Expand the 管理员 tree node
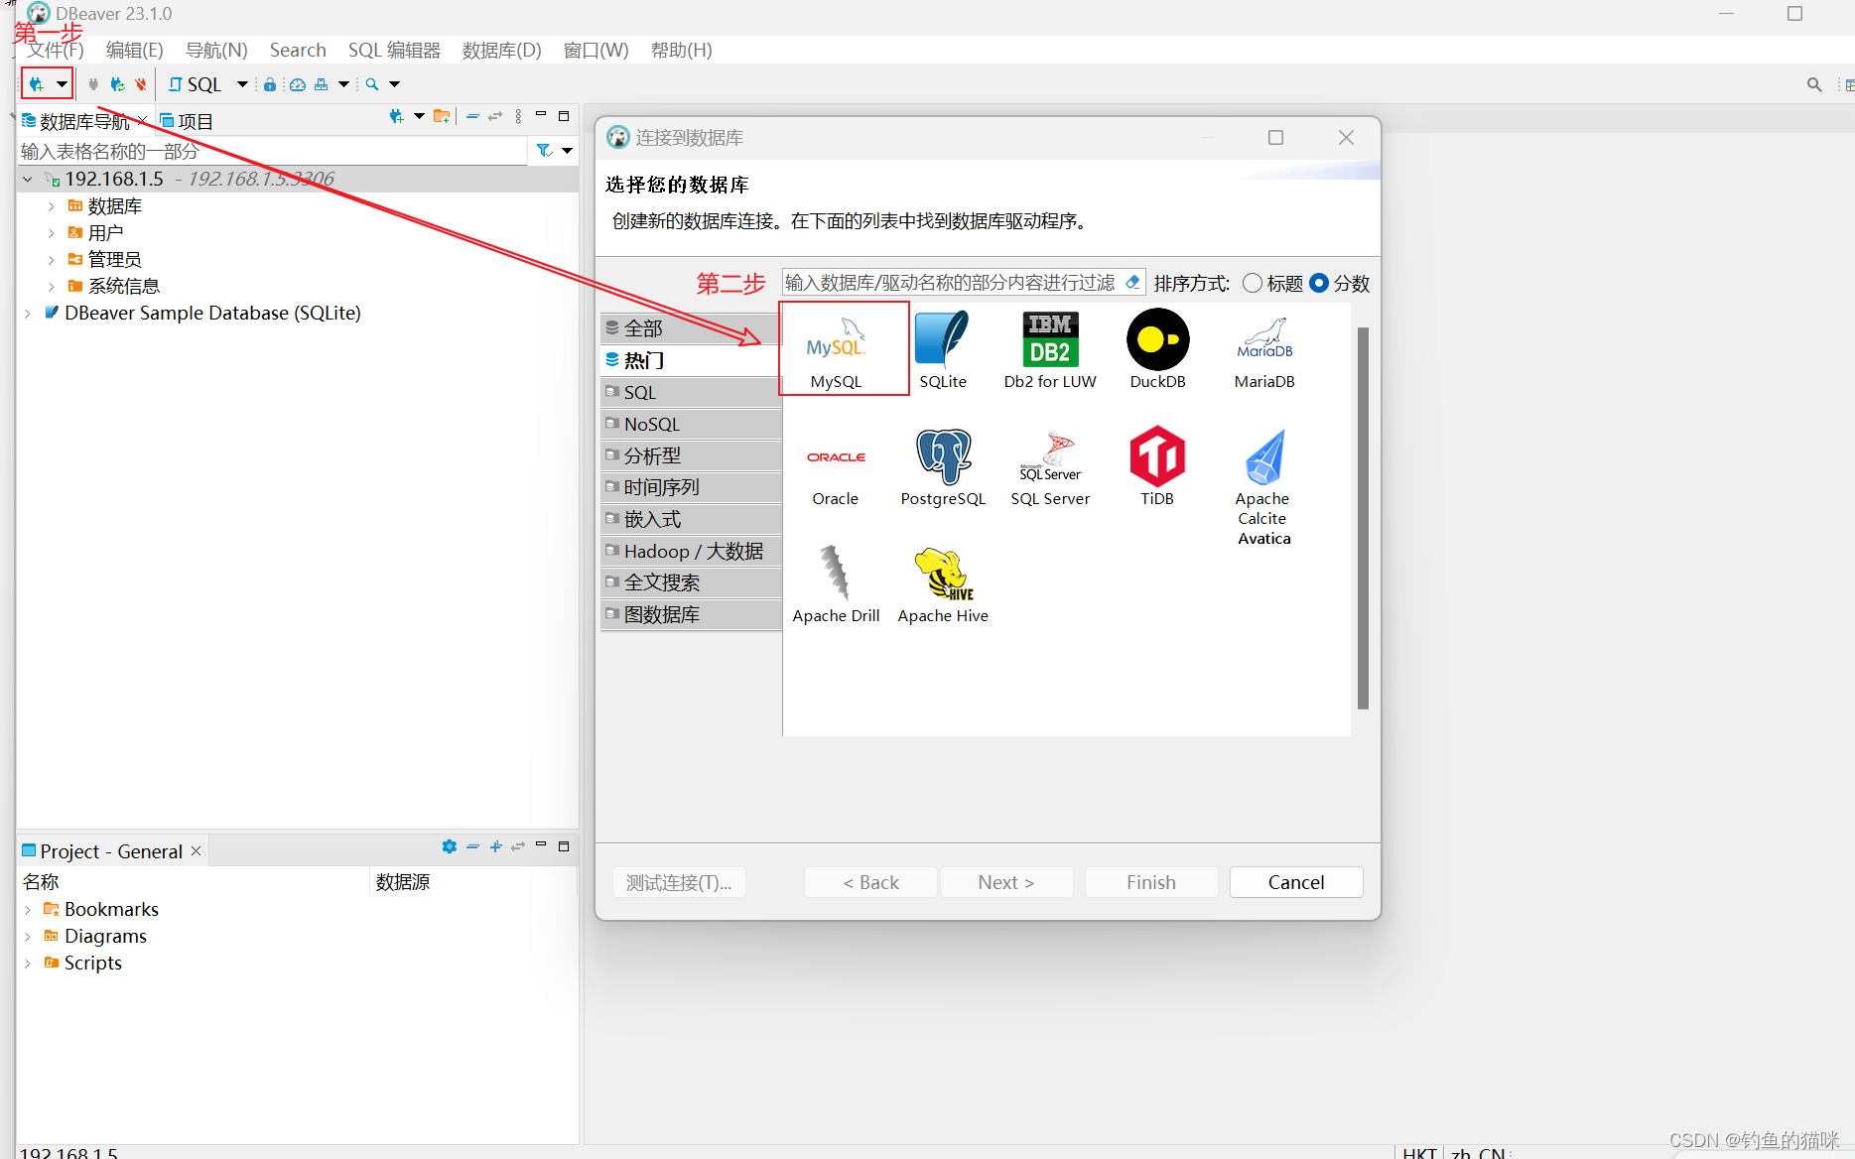Viewport: 1855px width, 1159px height. coord(51,260)
